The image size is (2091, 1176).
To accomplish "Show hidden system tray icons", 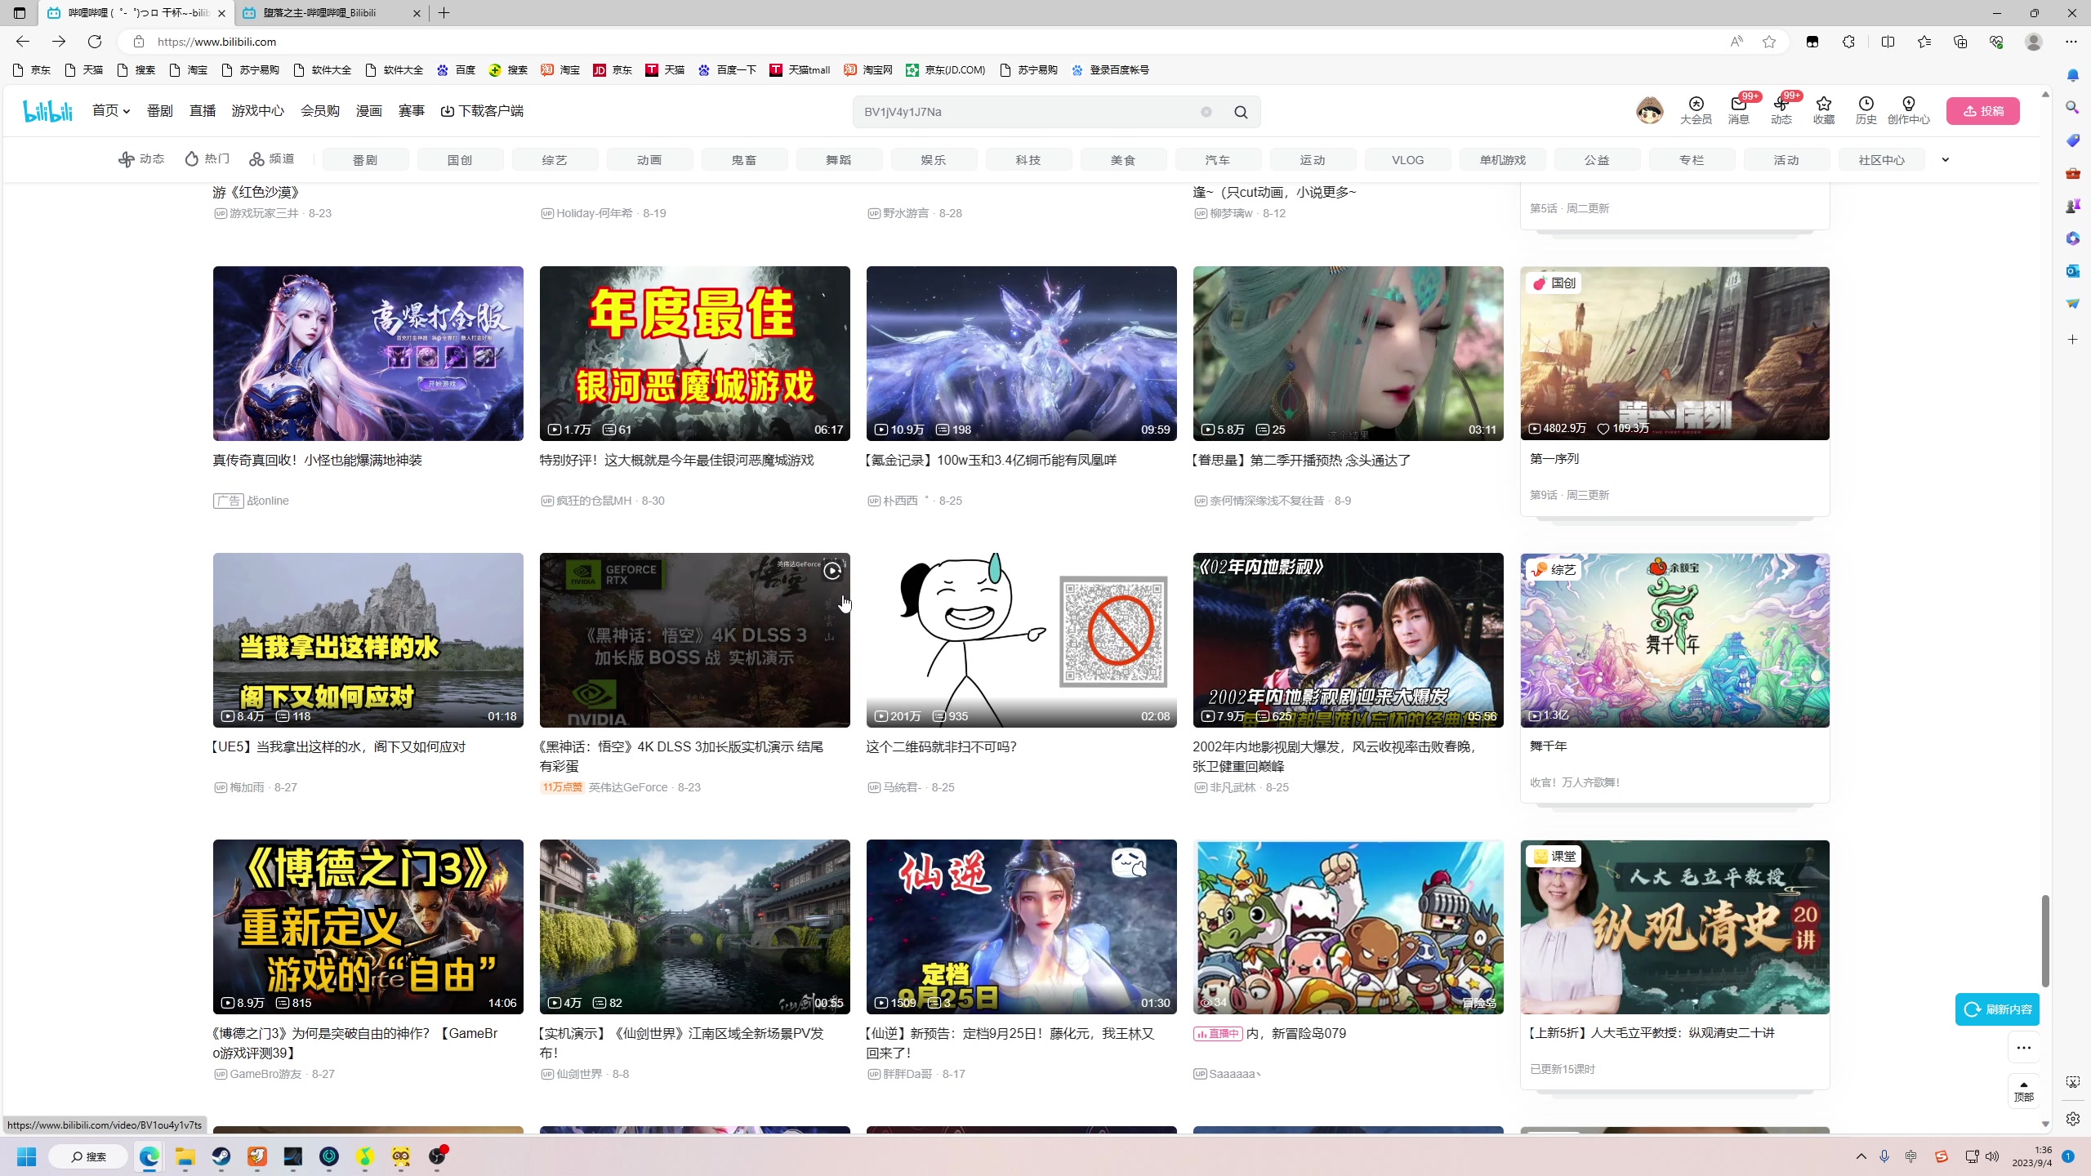I will 1861,1156.
